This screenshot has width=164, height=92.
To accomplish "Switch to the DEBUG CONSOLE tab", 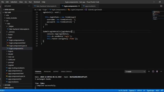I will click(x=66, y=72).
